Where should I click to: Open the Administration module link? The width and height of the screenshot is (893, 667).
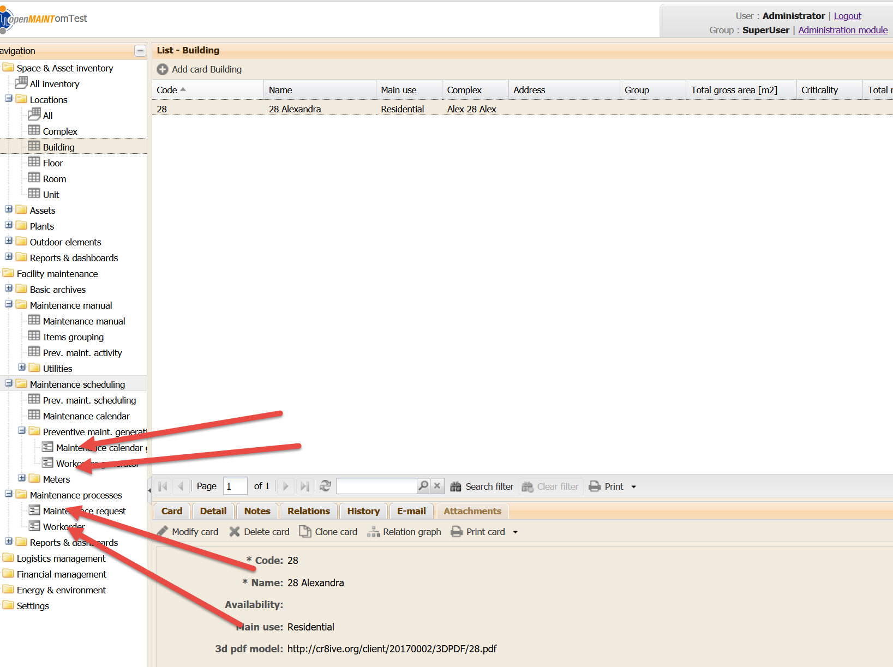point(842,30)
